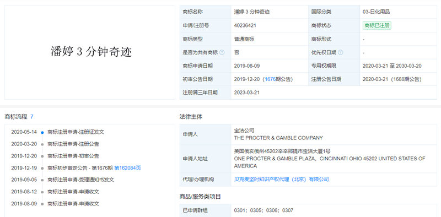This screenshot has width=441, height=217.
Task: Click the 申请人地址 label cell
Action: pyautogui.click(x=205, y=159)
